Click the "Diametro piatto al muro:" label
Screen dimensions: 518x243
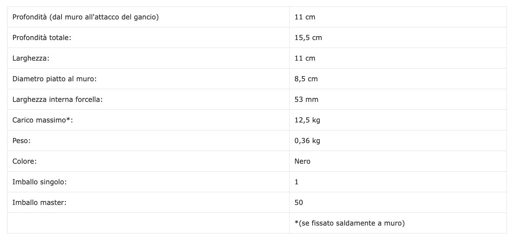click(55, 79)
